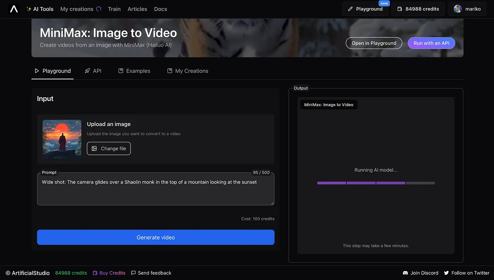Image resolution: width=494 pixels, height=280 pixels.
Task: Click the image icon in Change file
Action: 94,149
